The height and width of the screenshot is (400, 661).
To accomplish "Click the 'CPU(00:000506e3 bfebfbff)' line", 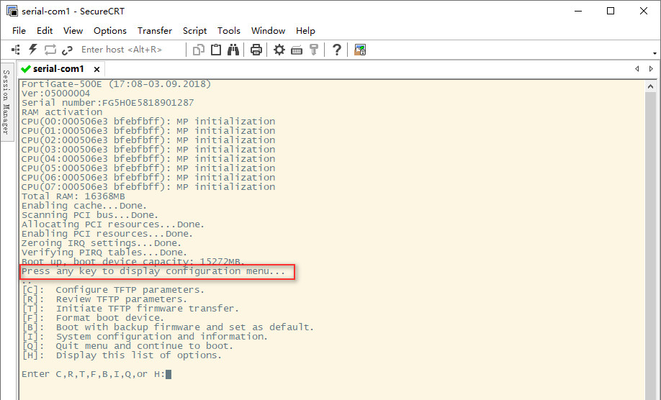I will 148,122.
